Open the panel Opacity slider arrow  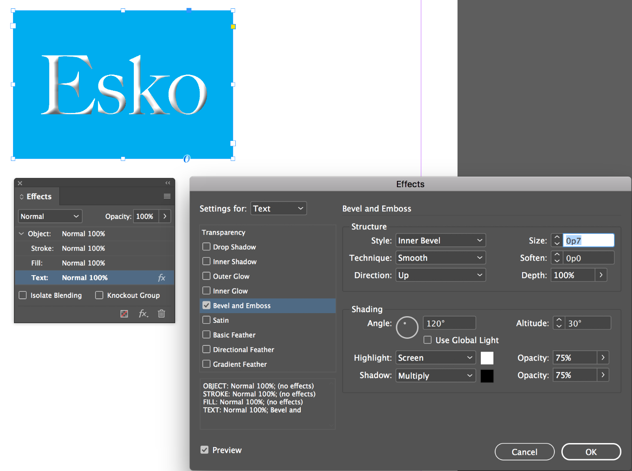pyautogui.click(x=165, y=216)
